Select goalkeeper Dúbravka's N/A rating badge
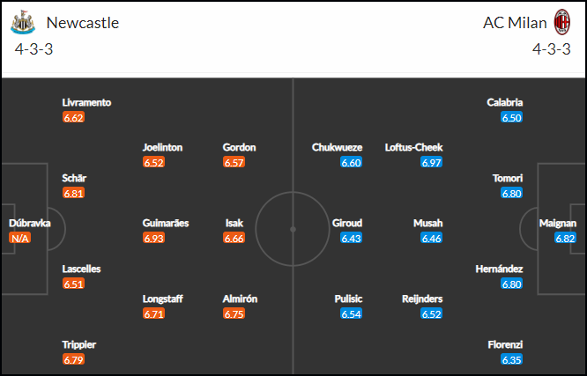This screenshot has height=376, width=587. pyautogui.click(x=20, y=238)
